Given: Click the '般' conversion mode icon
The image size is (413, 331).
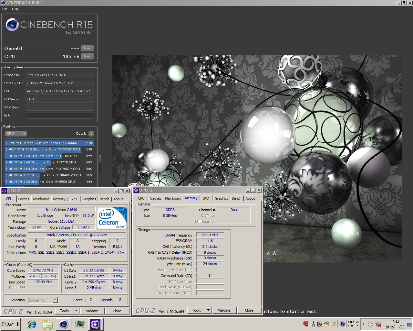Looking at the screenshot, I should click(319, 324).
